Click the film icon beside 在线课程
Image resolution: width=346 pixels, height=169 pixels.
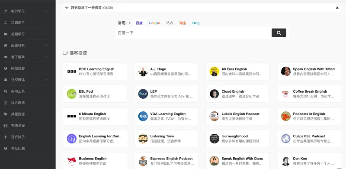click(6, 125)
